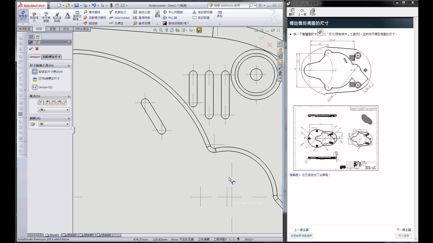The width and height of the screenshot is (433, 243).
Task: Select the 自動標註尺寸 tab
Action: [x=52, y=57]
